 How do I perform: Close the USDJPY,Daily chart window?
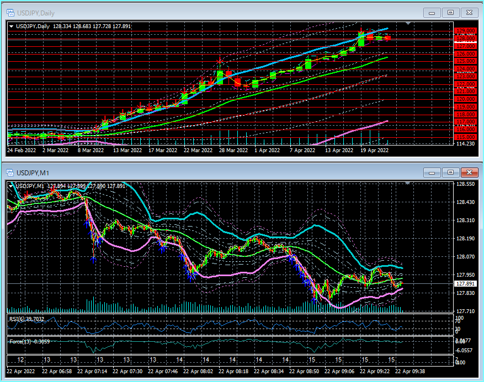(x=470, y=13)
